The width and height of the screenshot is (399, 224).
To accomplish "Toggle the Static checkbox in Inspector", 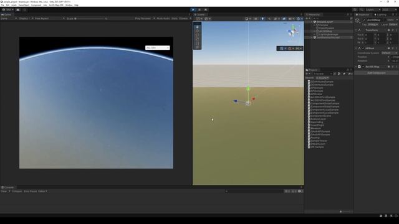I will (x=390, y=20).
